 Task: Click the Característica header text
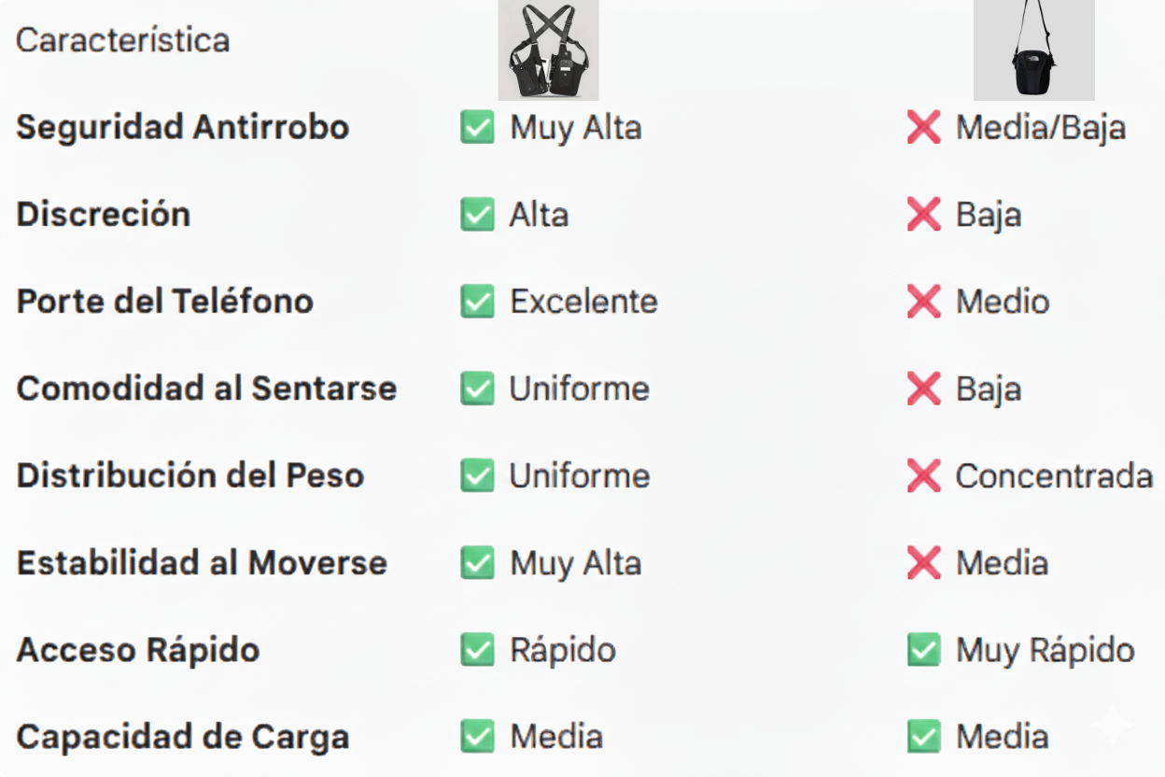122,40
